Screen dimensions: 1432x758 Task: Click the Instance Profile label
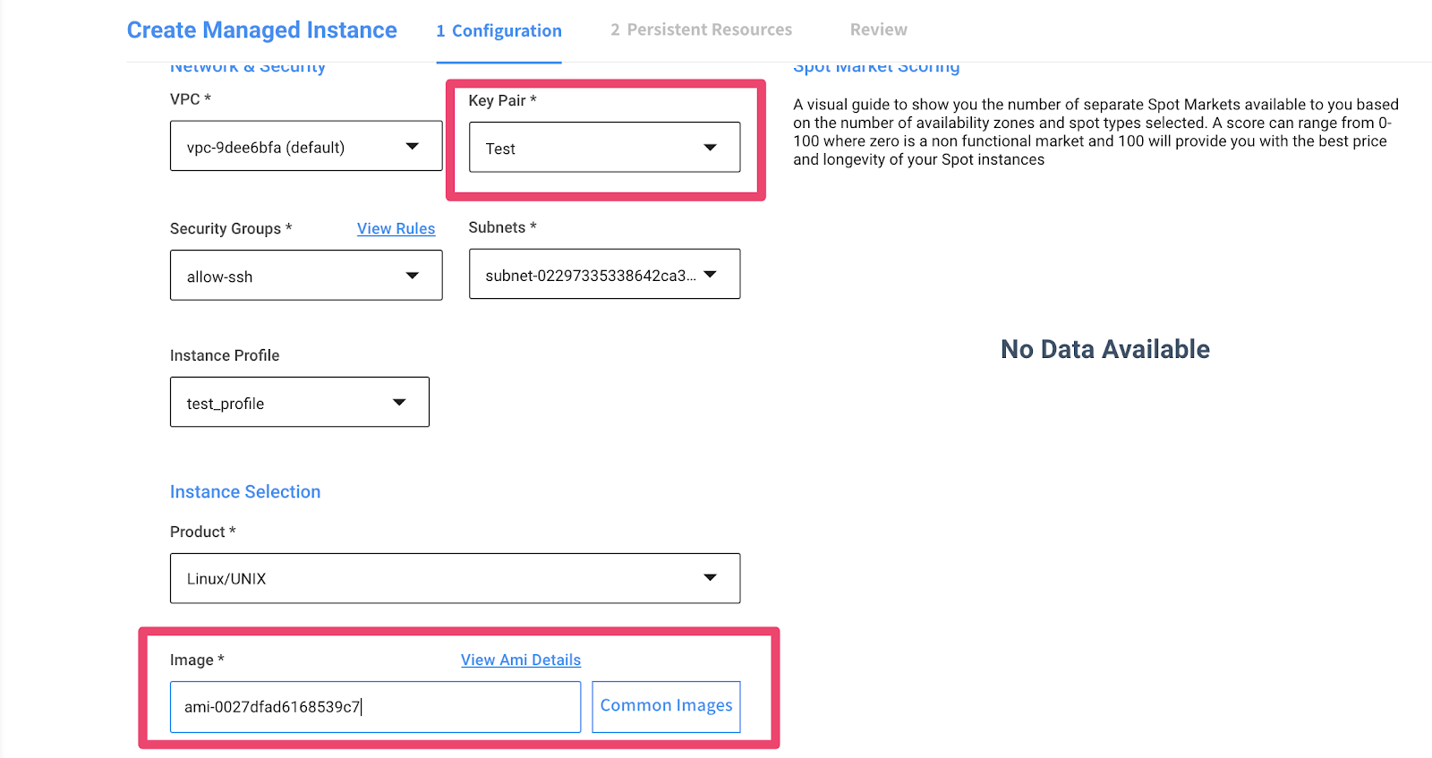225,355
